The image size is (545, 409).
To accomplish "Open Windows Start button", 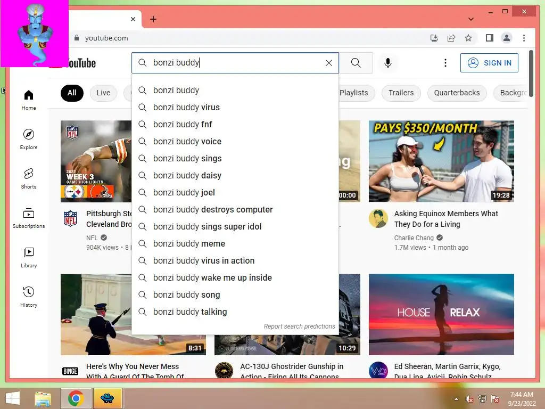I will click(13, 398).
